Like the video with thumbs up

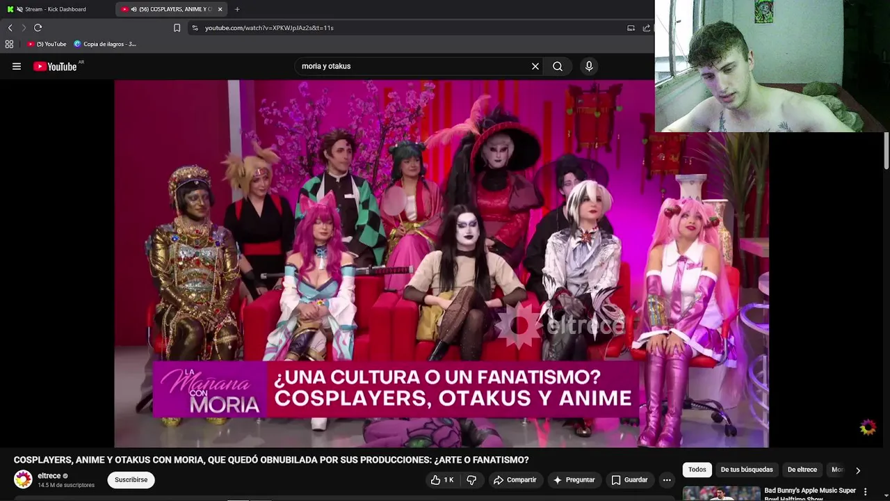pyautogui.click(x=442, y=479)
